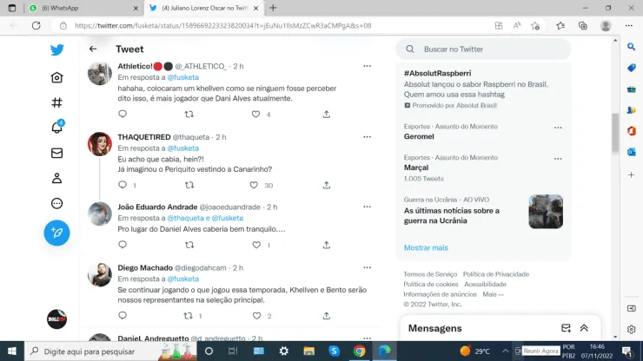
Task: Open the Ukraine war news thumbnail
Action: (546, 211)
